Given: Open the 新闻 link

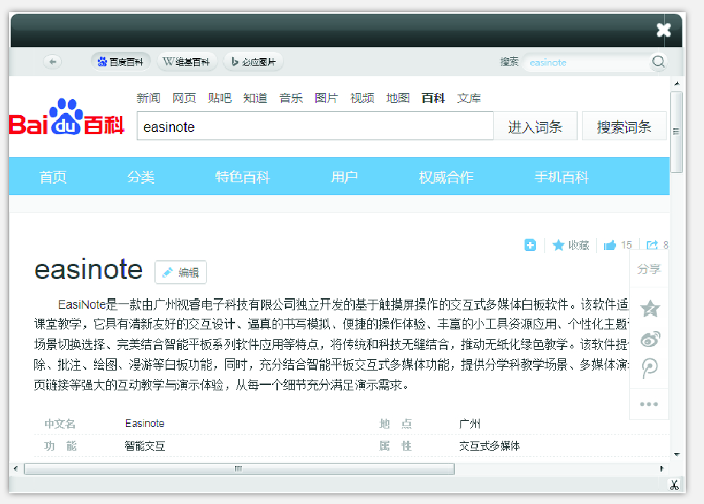Looking at the screenshot, I should pyautogui.click(x=148, y=98).
